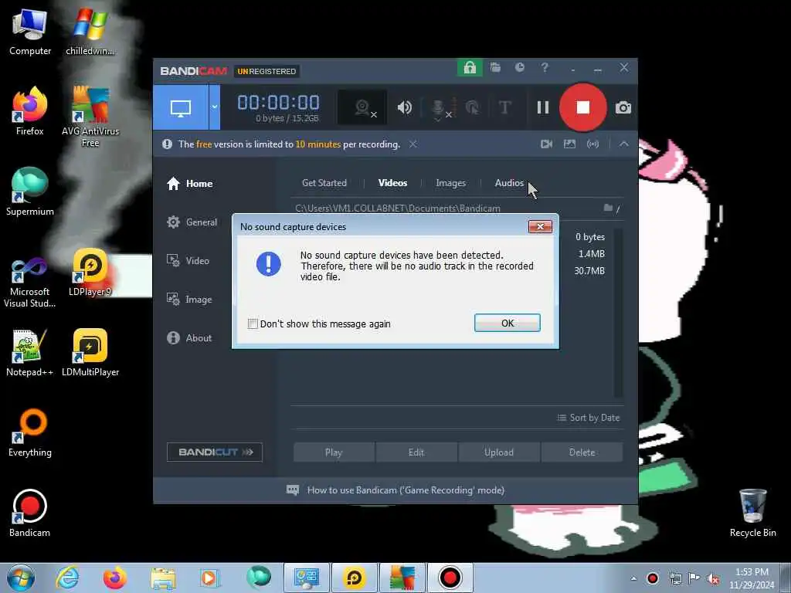Select Bandicam screen recording mode button
Image resolution: width=791 pixels, height=593 pixels.
tap(181, 107)
